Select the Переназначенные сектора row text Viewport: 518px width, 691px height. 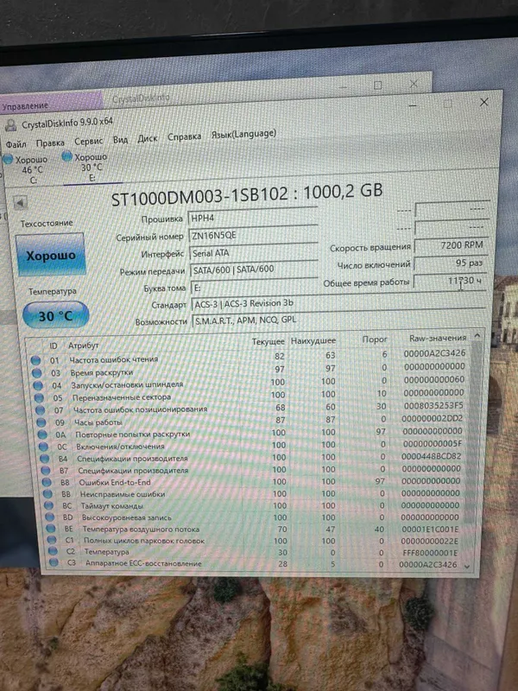coord(122,397)
